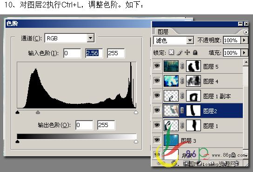
Task: Click black input shadow slider triangle
Action: pos(17,112)
